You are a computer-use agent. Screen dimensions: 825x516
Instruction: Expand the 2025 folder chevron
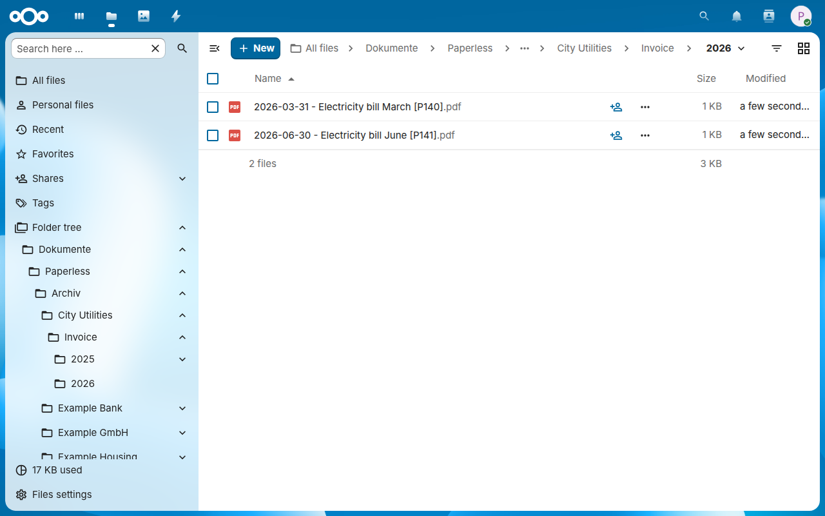[182, 359]
